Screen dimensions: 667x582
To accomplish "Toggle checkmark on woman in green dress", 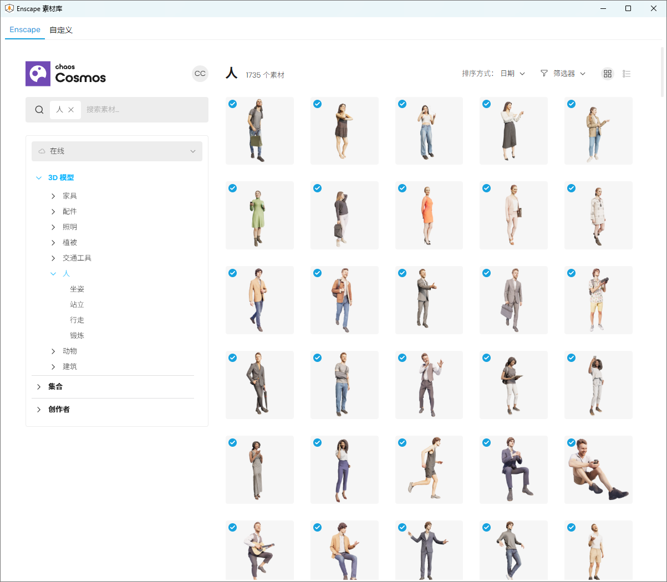I will click(233, 188).
